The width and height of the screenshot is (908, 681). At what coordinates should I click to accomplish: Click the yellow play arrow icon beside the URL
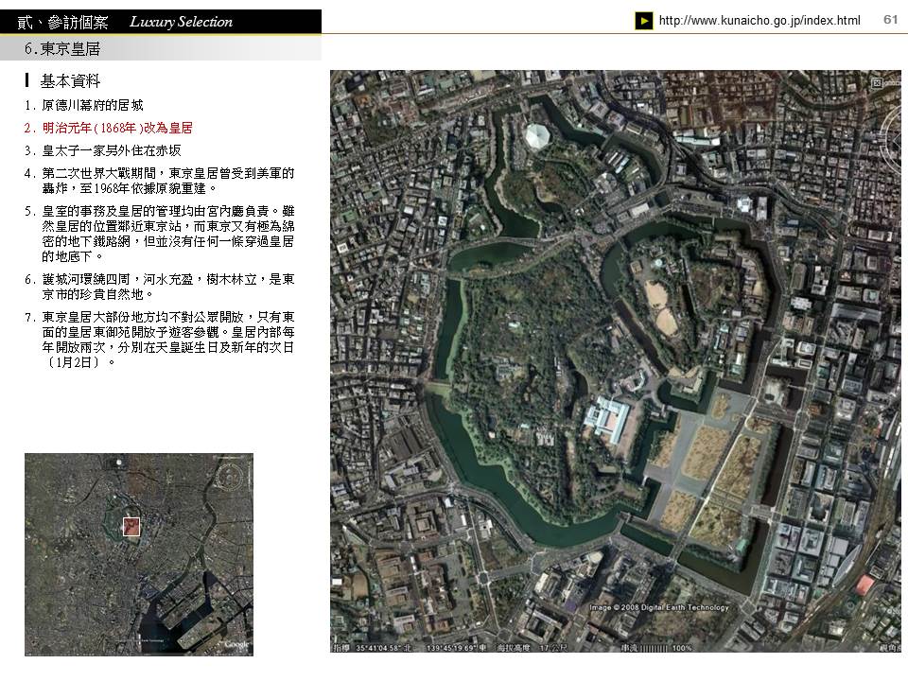644,21
